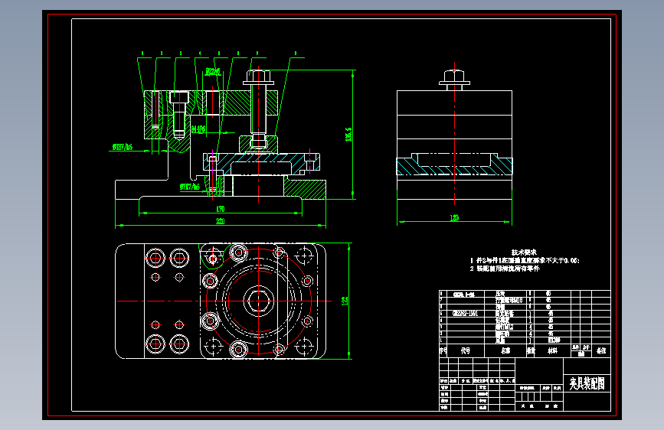Click the 材料 column header
Screen dimensions: 664x430
[553, 351]
